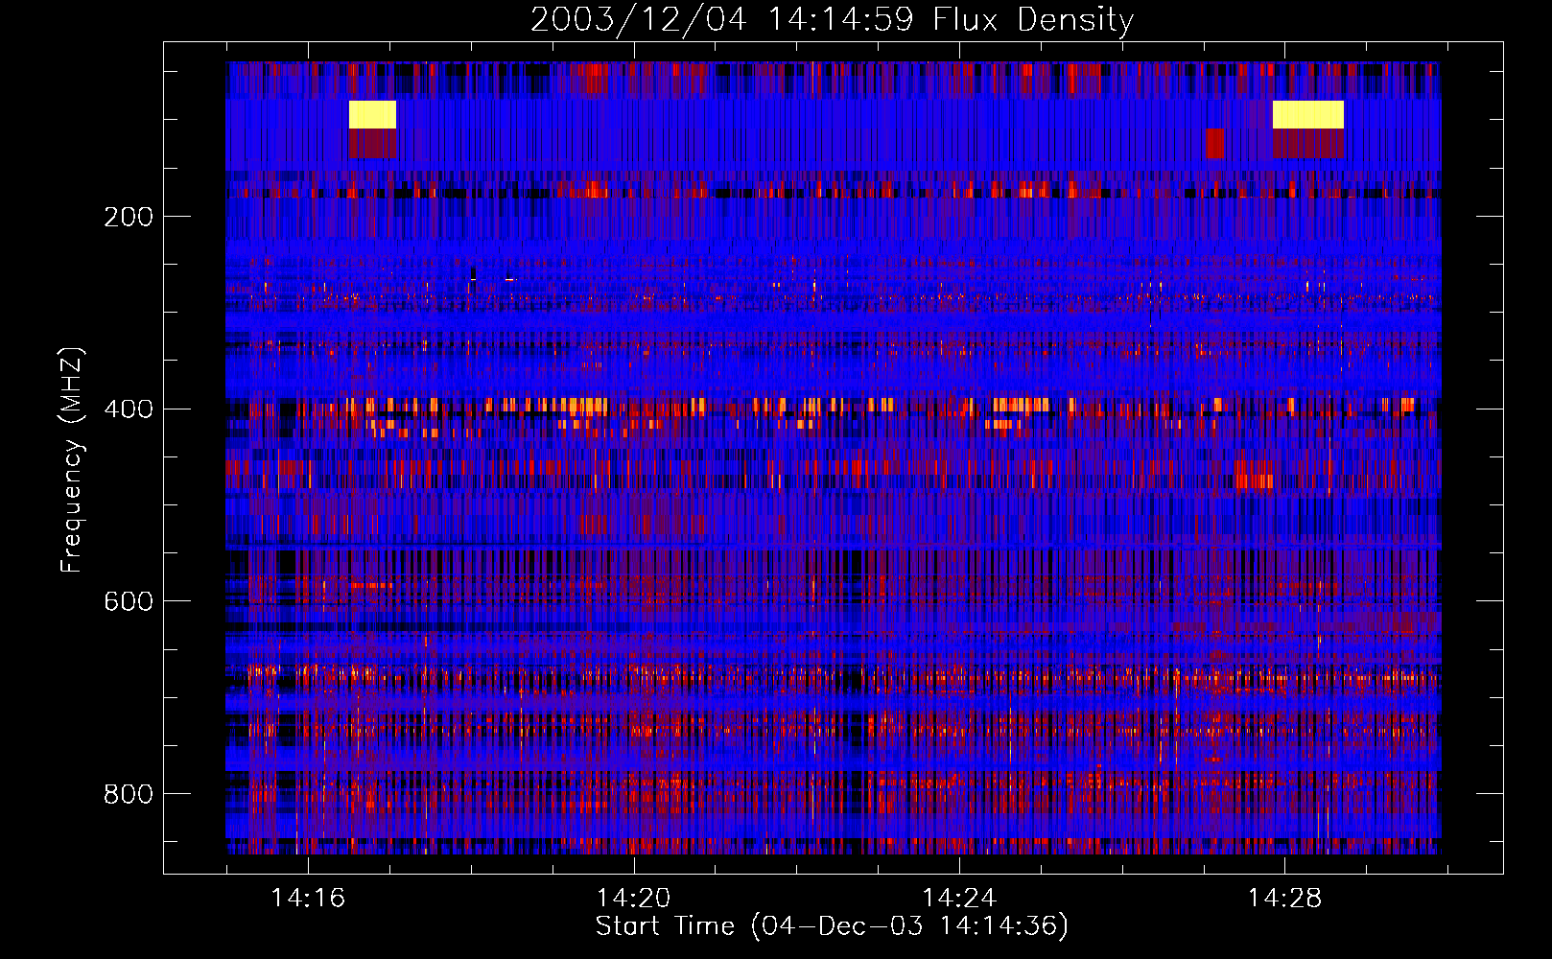Click the 200 frequency tick label
This screenshot has width=1552, height=959.
tap(129, 217)
